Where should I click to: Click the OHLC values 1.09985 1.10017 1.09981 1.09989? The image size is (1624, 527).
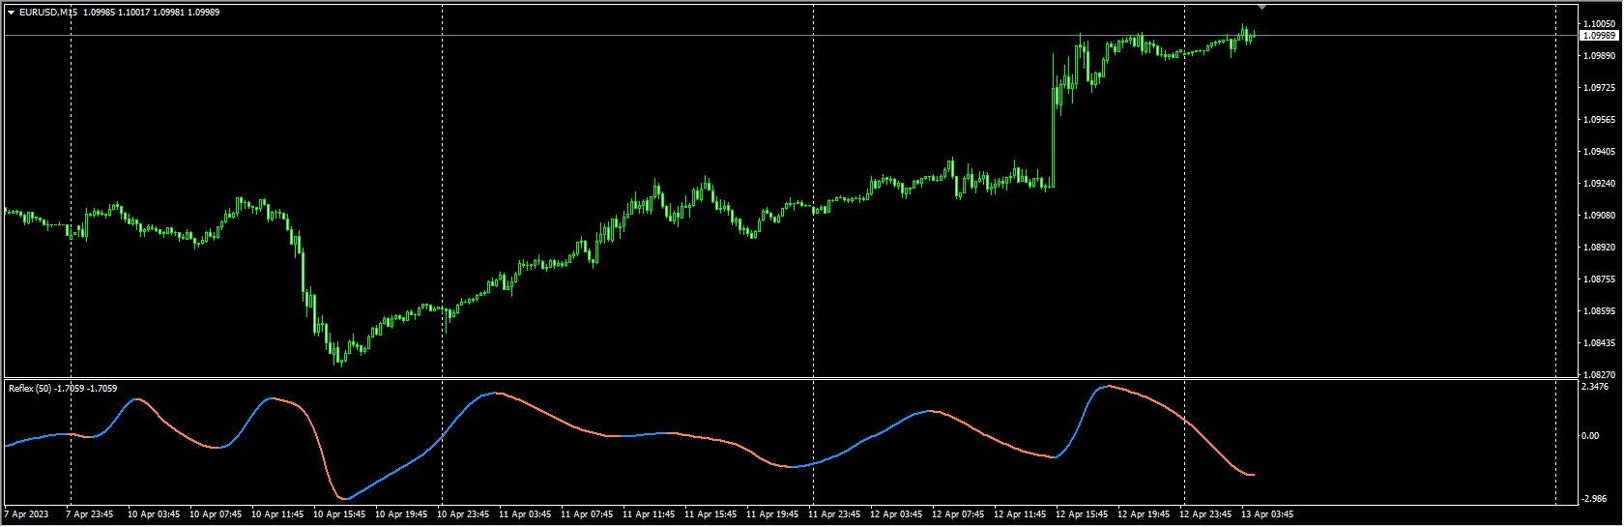tap(151, 13)
